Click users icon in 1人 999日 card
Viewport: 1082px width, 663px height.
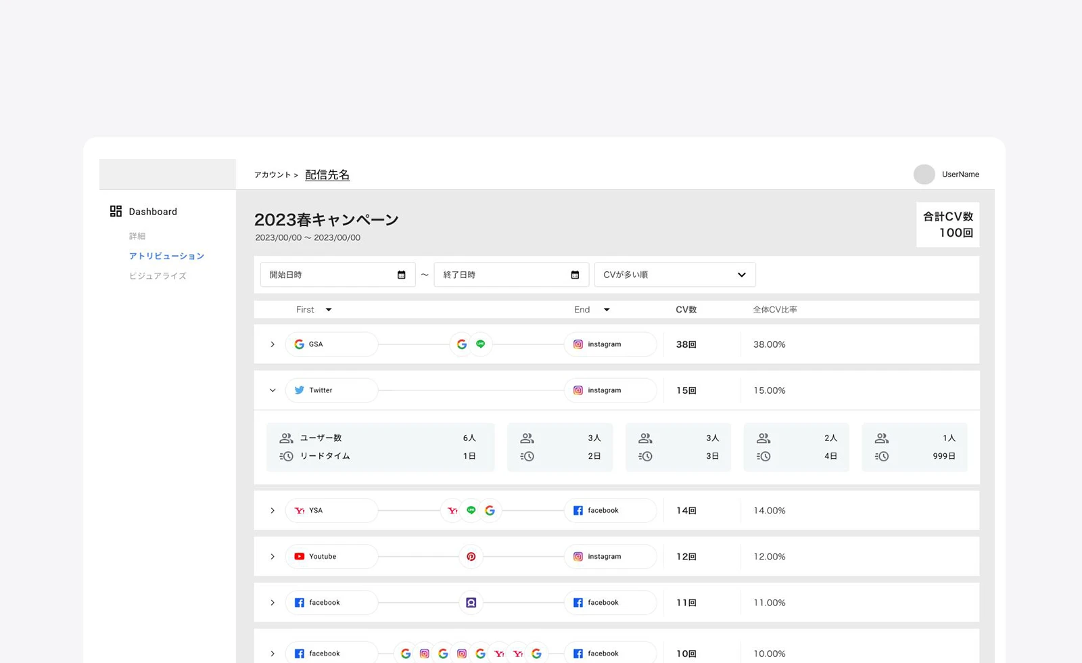[882, 438]
